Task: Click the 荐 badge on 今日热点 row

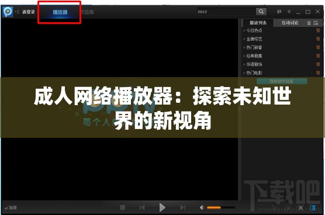Action: coord(318,30)
